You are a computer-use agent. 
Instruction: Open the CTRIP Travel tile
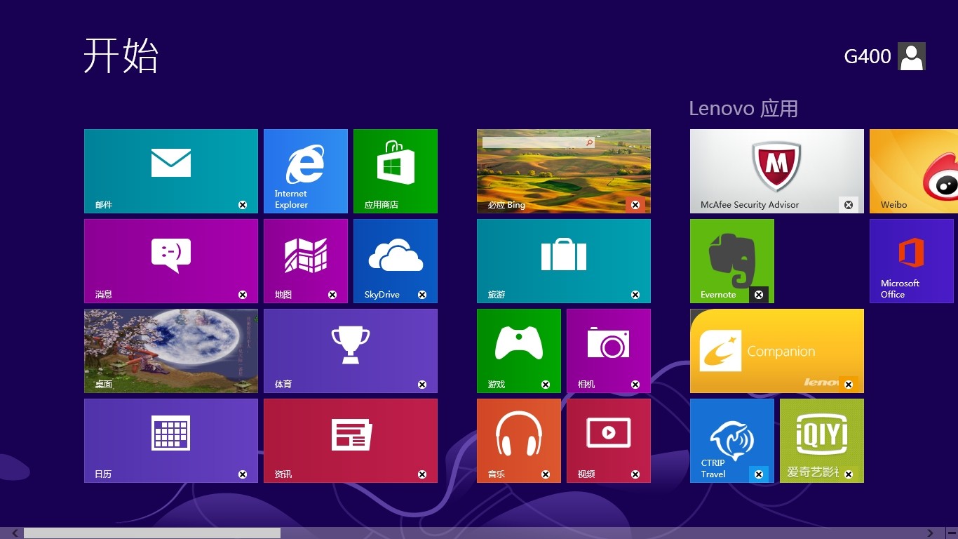tap(732, 441)
